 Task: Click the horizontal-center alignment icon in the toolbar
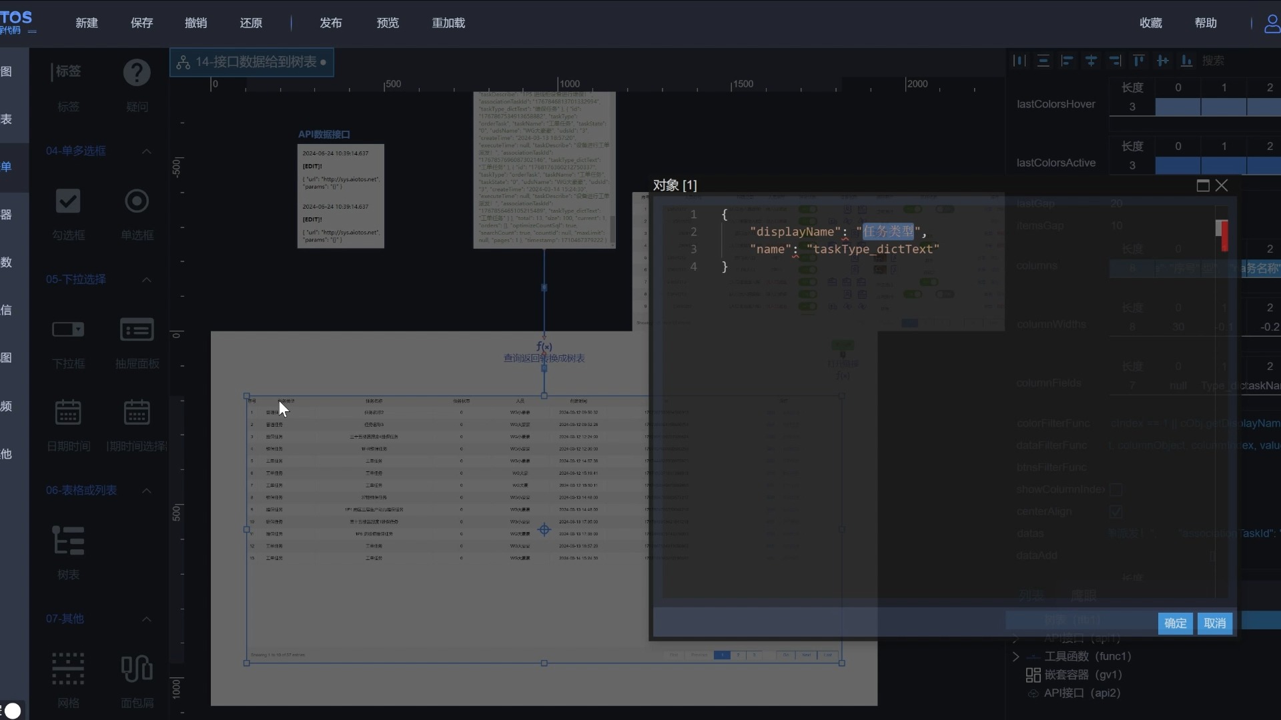coord(1091,61)
